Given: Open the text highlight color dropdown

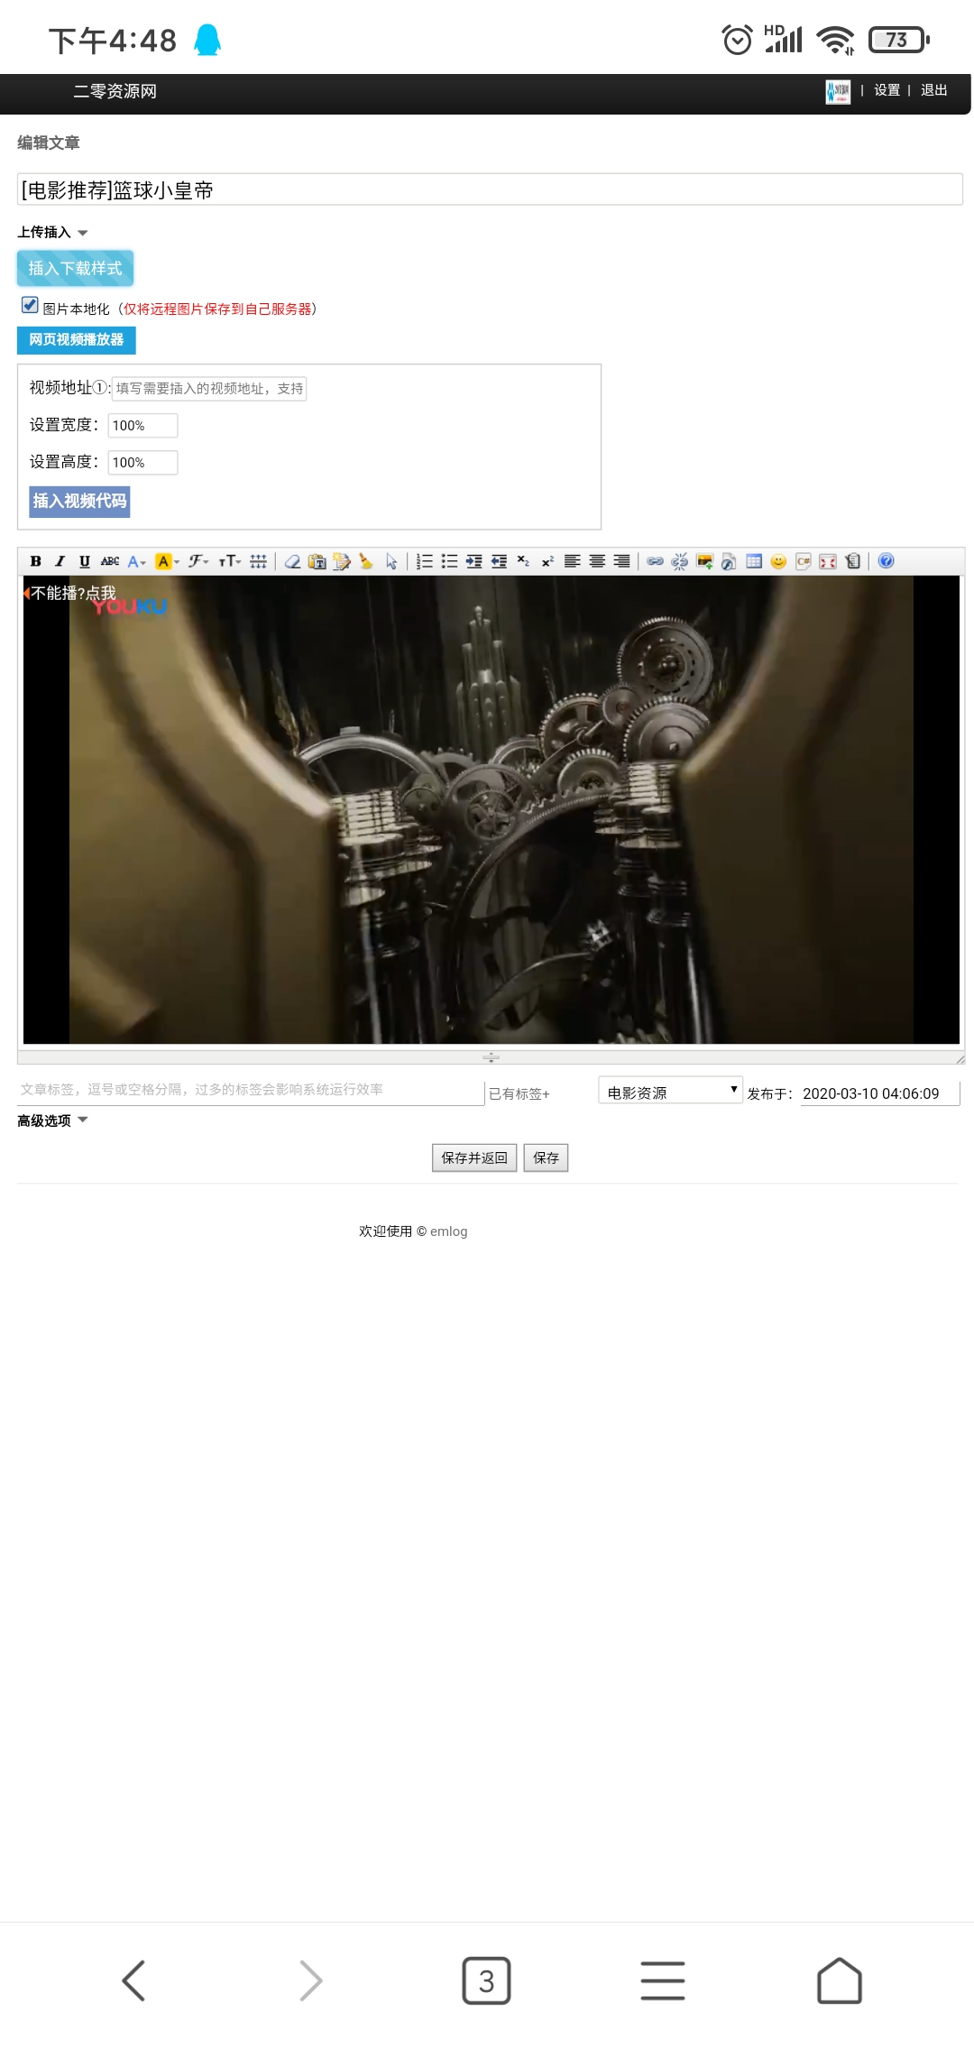Looking at the screenshot, I should click(x=167, y=561).
